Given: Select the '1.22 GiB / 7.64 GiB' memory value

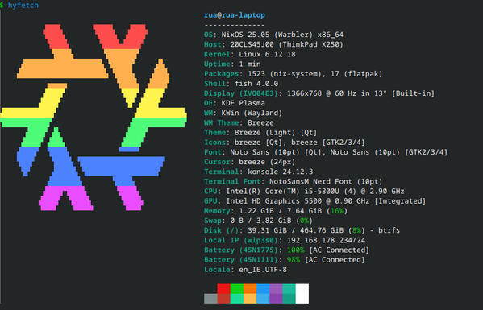Looking at the screenshot, I should pyautogui.click(x=280, y=211).
